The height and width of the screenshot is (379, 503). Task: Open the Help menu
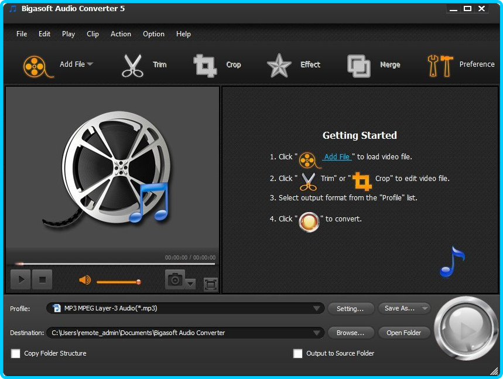(183, 34)
